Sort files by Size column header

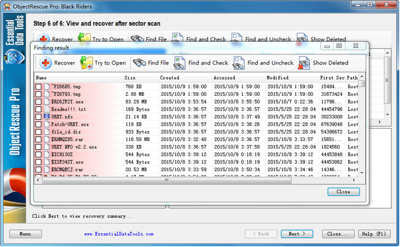pos(139,78)
